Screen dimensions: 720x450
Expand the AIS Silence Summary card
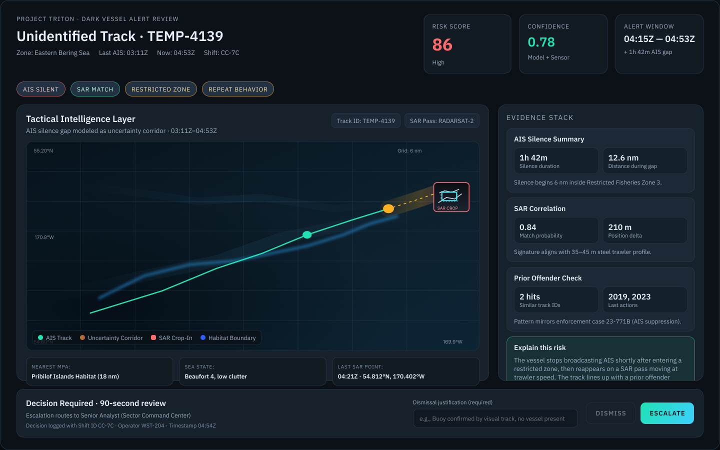(549, 139)
